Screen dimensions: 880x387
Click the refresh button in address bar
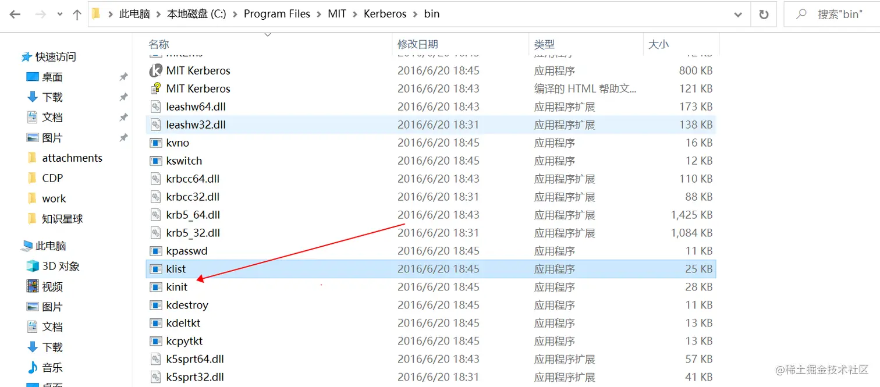pos(764,14)
